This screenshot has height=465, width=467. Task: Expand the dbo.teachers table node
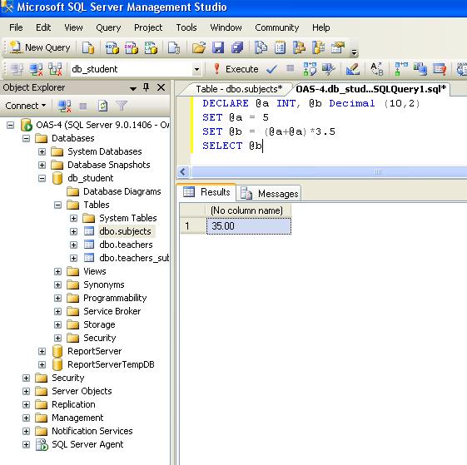73,245
